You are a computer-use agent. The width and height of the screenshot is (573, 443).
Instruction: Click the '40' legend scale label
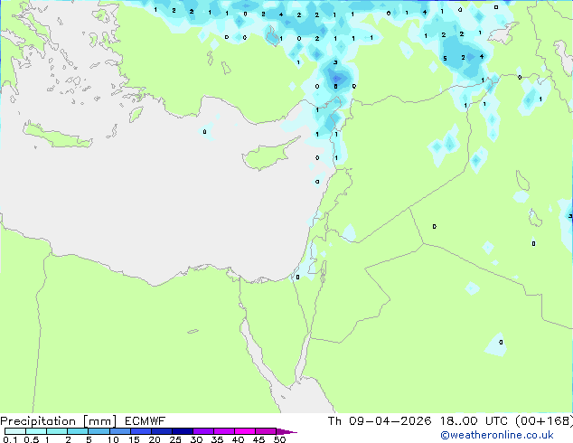click(x=238, y=439)
